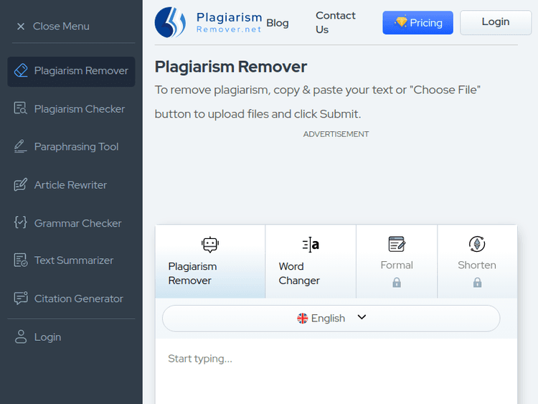Image resolution: width=538 pixels, height=404 pixels.
Task: Click the Citation Generator speech bubble icon
Action: (20, 298)
